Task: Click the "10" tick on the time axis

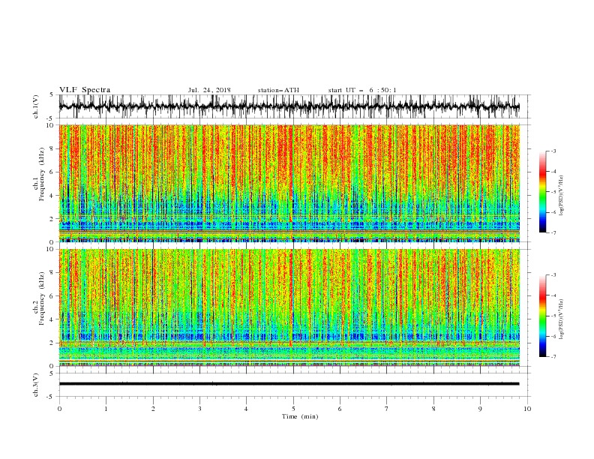Action: coord(527,409)
